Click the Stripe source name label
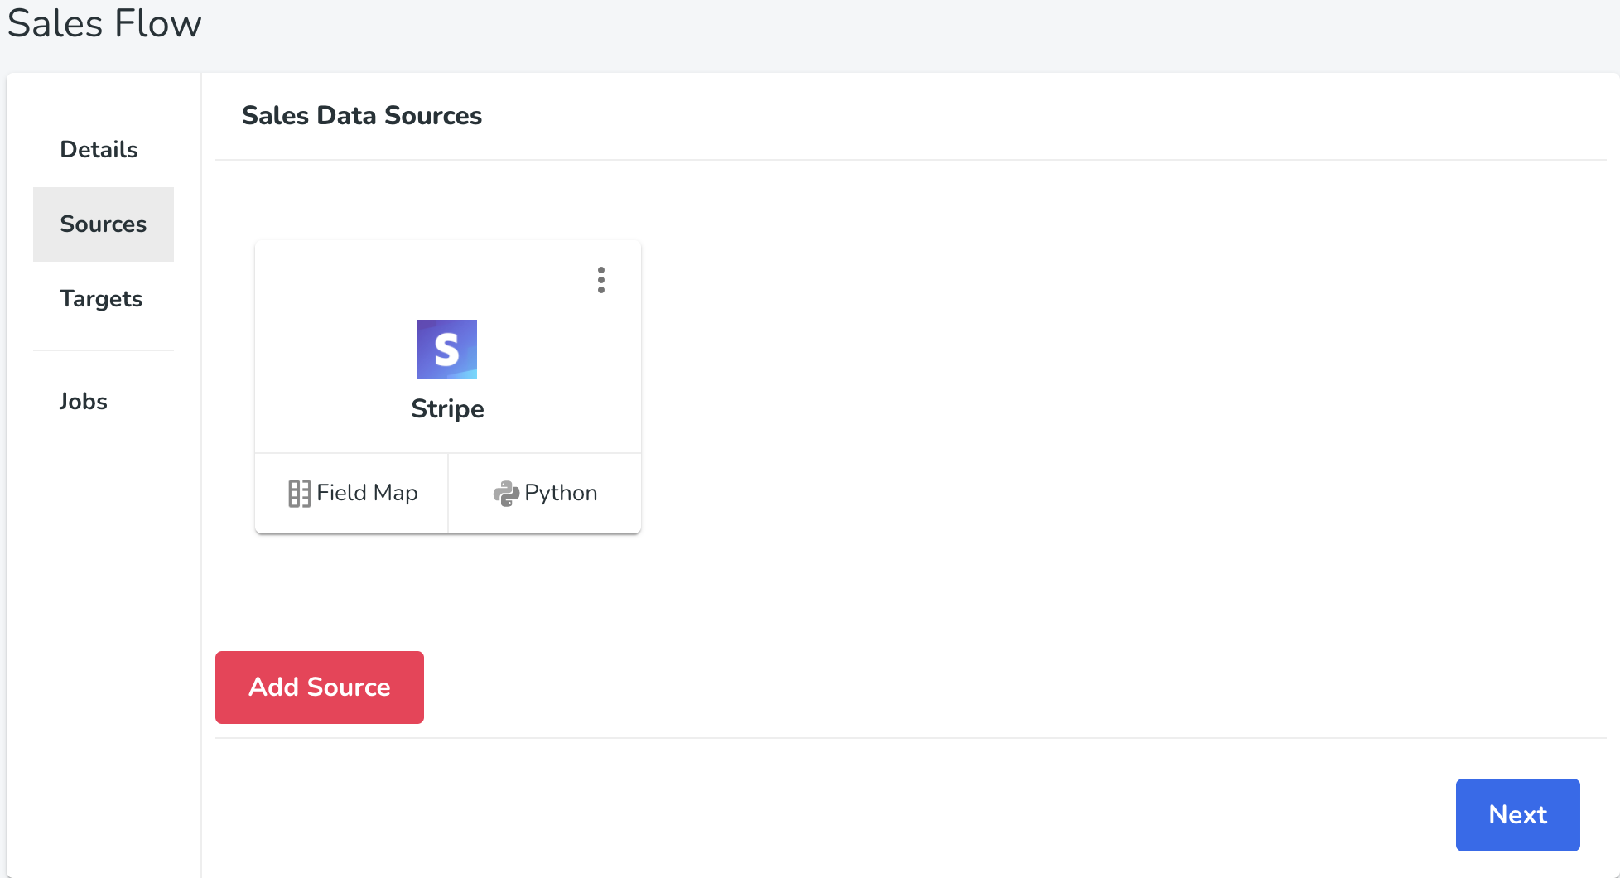 click(447, 409)
